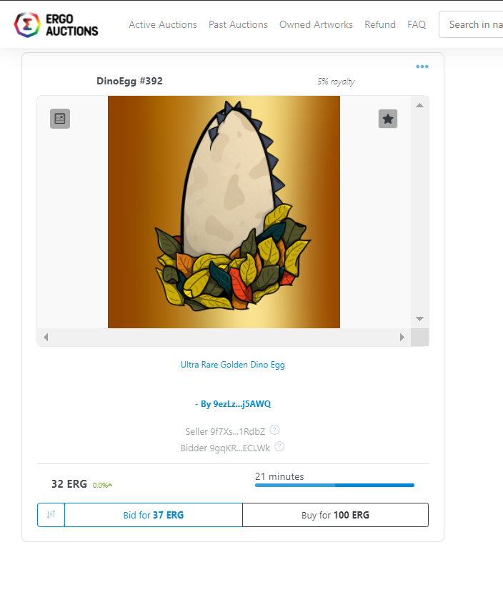Click the scroll up arrow
The width and height of the screenshot is (503, 595).
tap(419, 105)
